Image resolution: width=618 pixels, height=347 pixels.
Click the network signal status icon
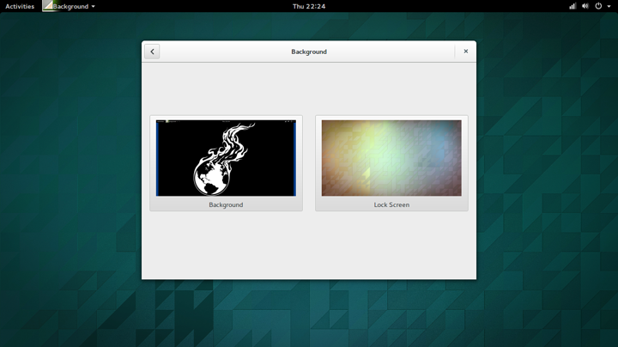click(573, 6)
